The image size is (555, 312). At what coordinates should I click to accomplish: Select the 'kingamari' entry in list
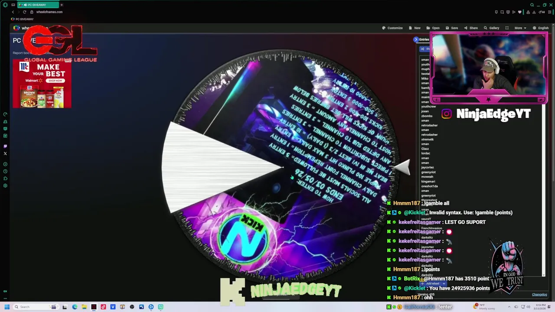428,182
